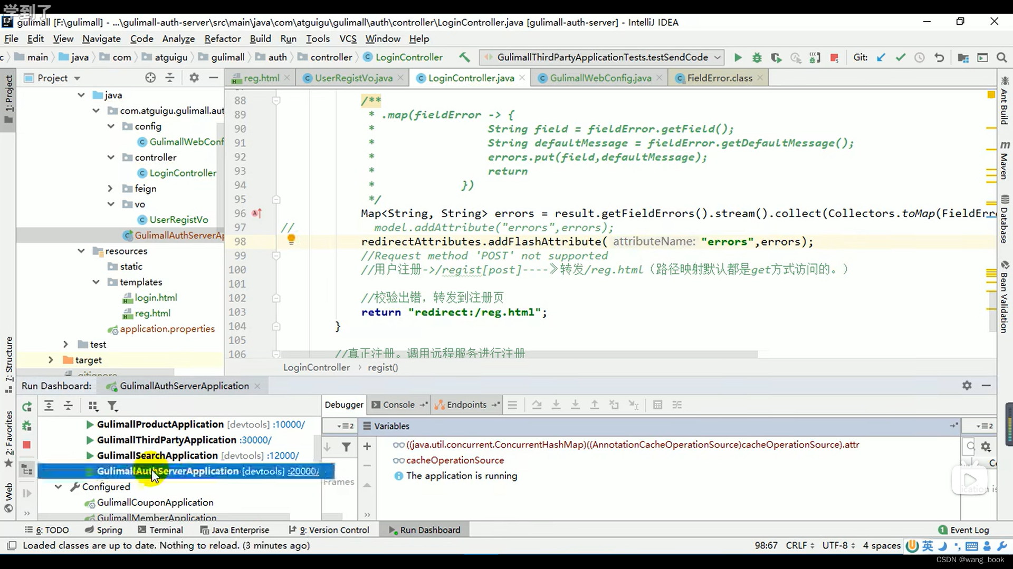Collapse all icon in Project panel header
Screen dimensions: 1013x569
(170, 78)
